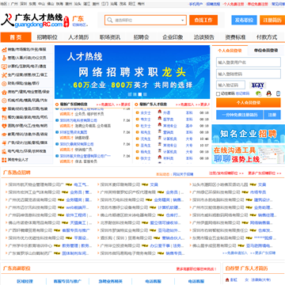Viewport: 285px width, 285px height.
Task: Click the 手机用户 link in top bar
Action: (x=196, y=4)
